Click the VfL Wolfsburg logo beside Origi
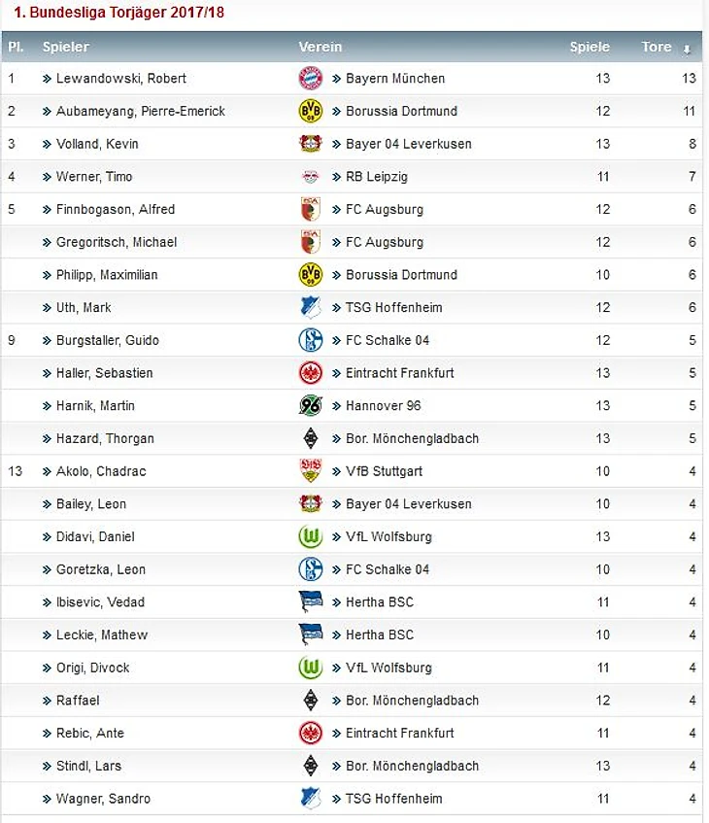Image resolution: width=709 pixels, height=823 pixels. click(x=310, y=668)
